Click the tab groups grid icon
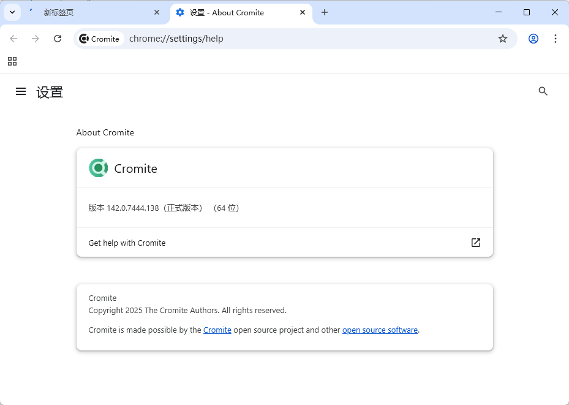This screenshot has height=405, width=569. tap(12, 61)
